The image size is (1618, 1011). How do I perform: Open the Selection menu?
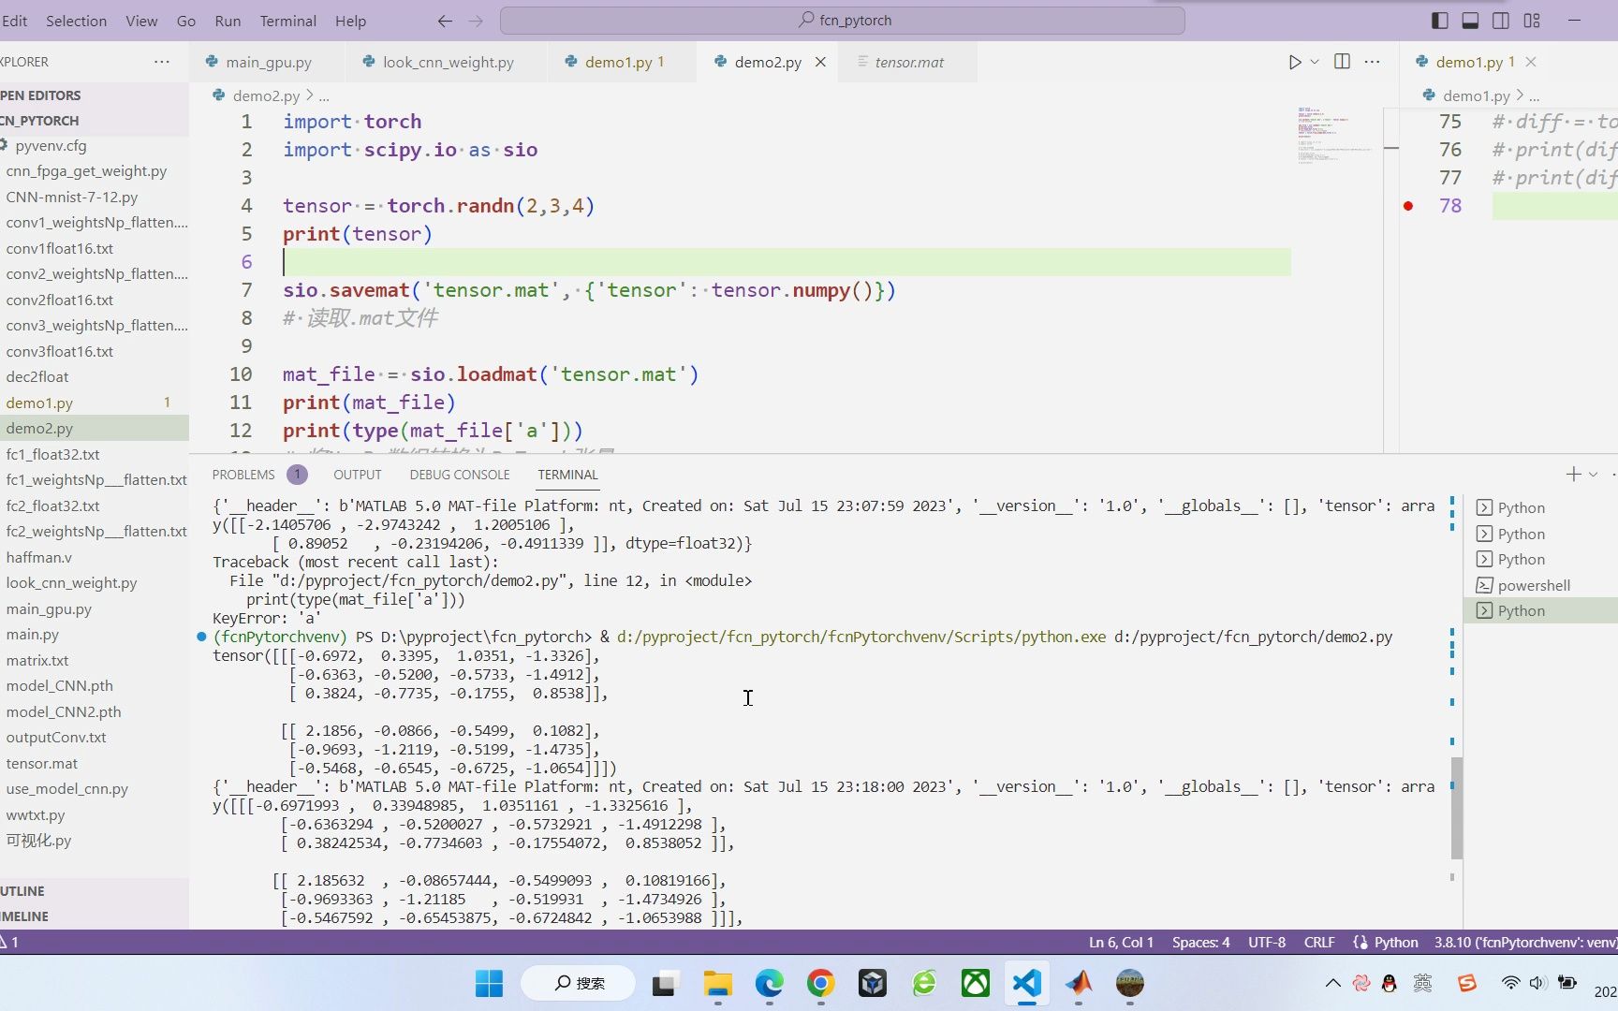pyautogui.click(x=77, y=21)
